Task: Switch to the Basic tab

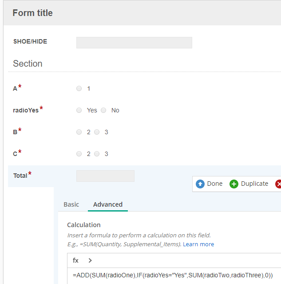Action: tap(71, 204)
